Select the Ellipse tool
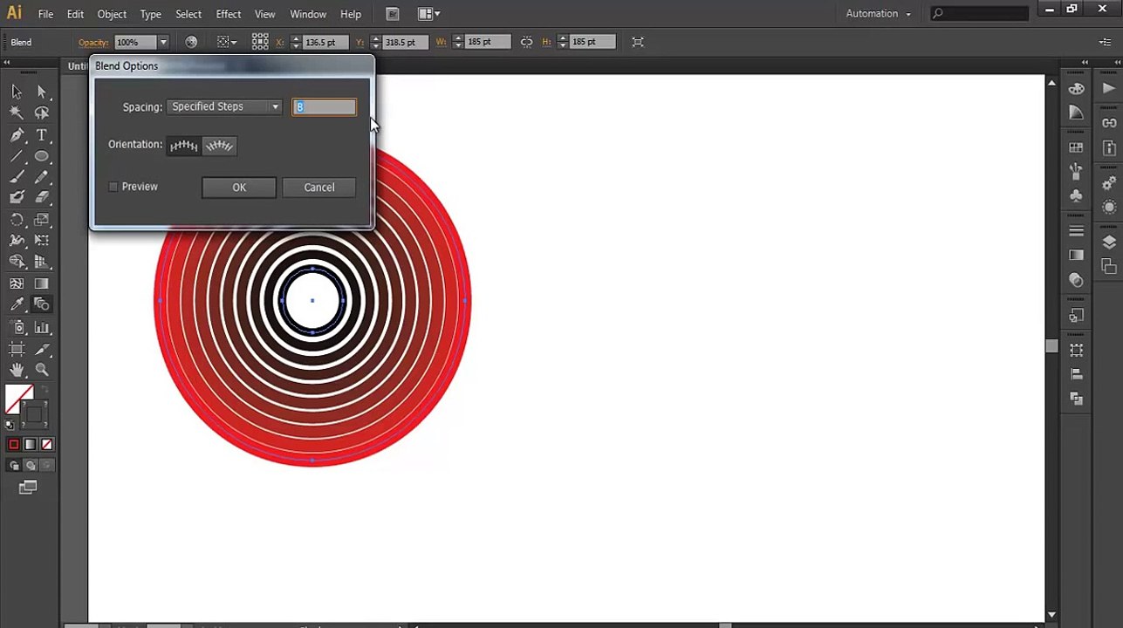Screen dimensions: 1123x628 point(41,157)
